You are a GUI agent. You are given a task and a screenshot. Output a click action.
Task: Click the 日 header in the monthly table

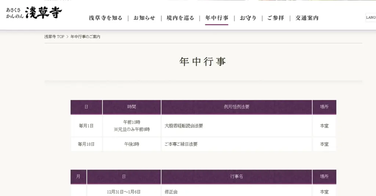86,107
